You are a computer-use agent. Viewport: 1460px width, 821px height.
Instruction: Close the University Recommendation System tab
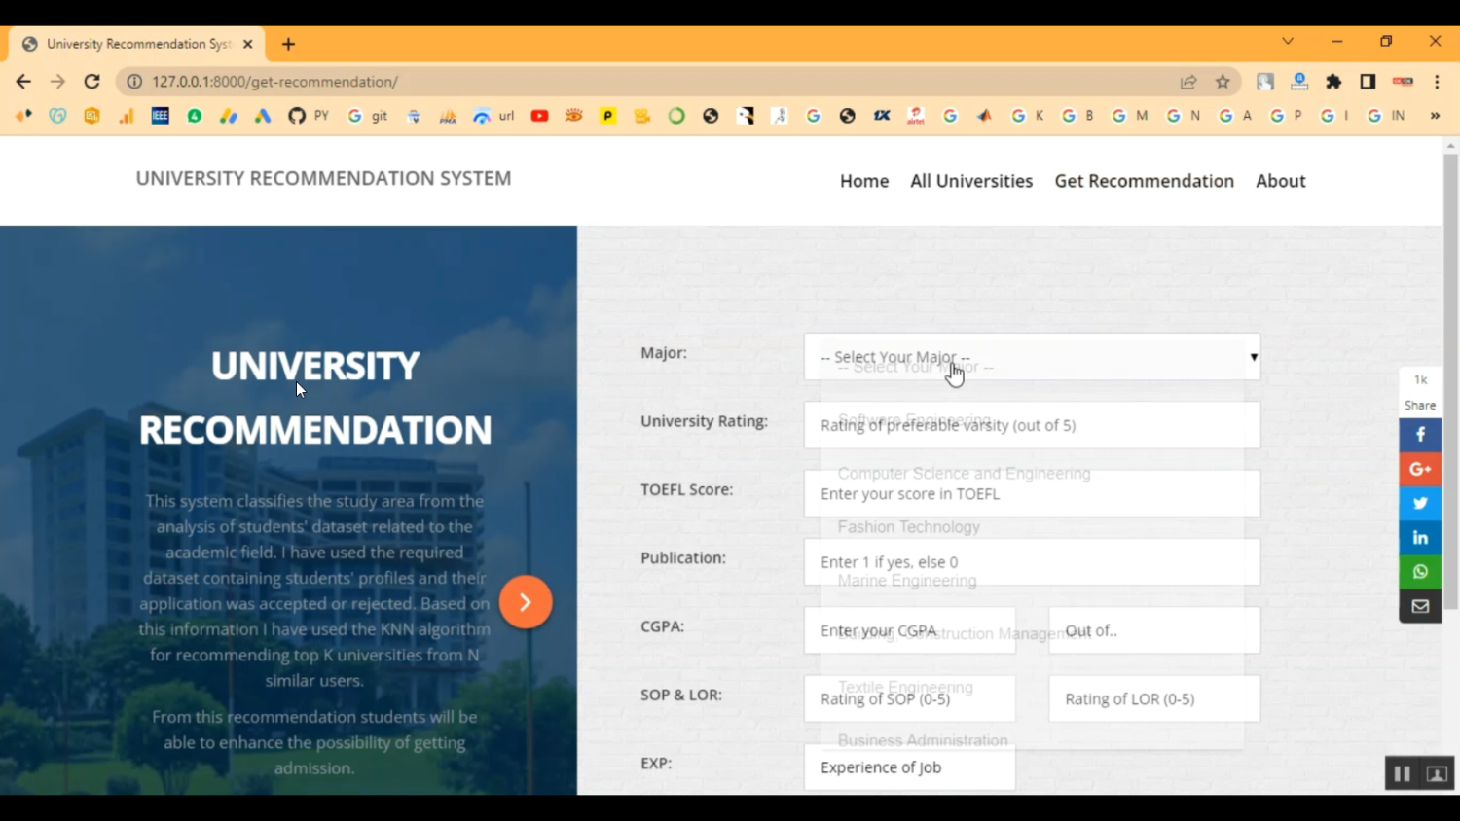tap(247, 44)
